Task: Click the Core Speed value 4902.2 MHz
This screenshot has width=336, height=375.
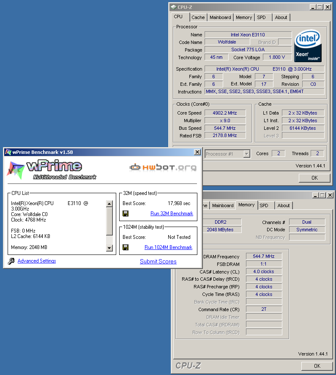Action: (225, 113)
